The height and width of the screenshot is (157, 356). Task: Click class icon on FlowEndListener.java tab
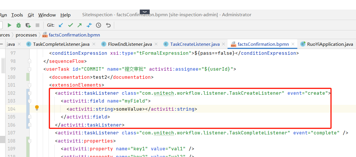click(x=103, y=44)
